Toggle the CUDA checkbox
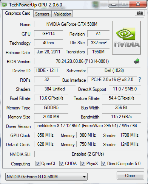 [x=62, y=163]
